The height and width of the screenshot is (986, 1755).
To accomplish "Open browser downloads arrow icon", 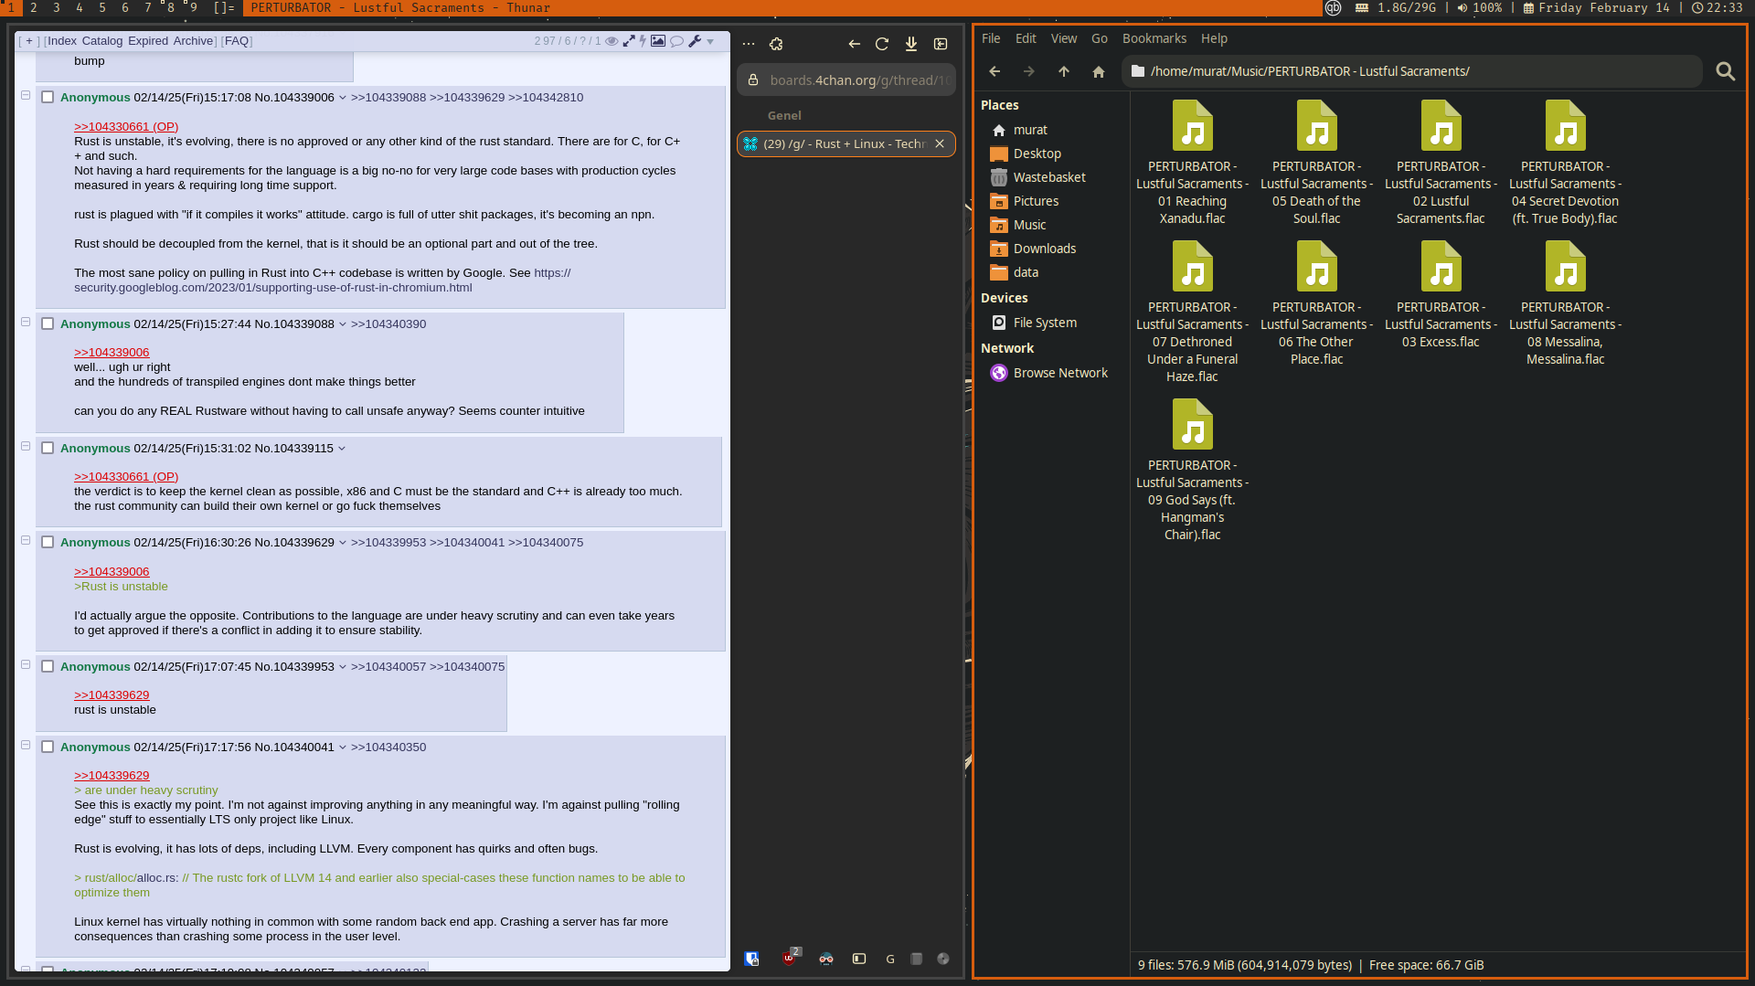I will click(911, 44).
